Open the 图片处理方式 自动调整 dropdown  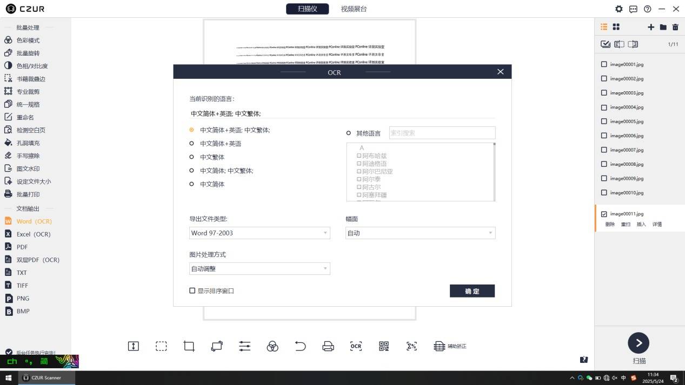260,268
